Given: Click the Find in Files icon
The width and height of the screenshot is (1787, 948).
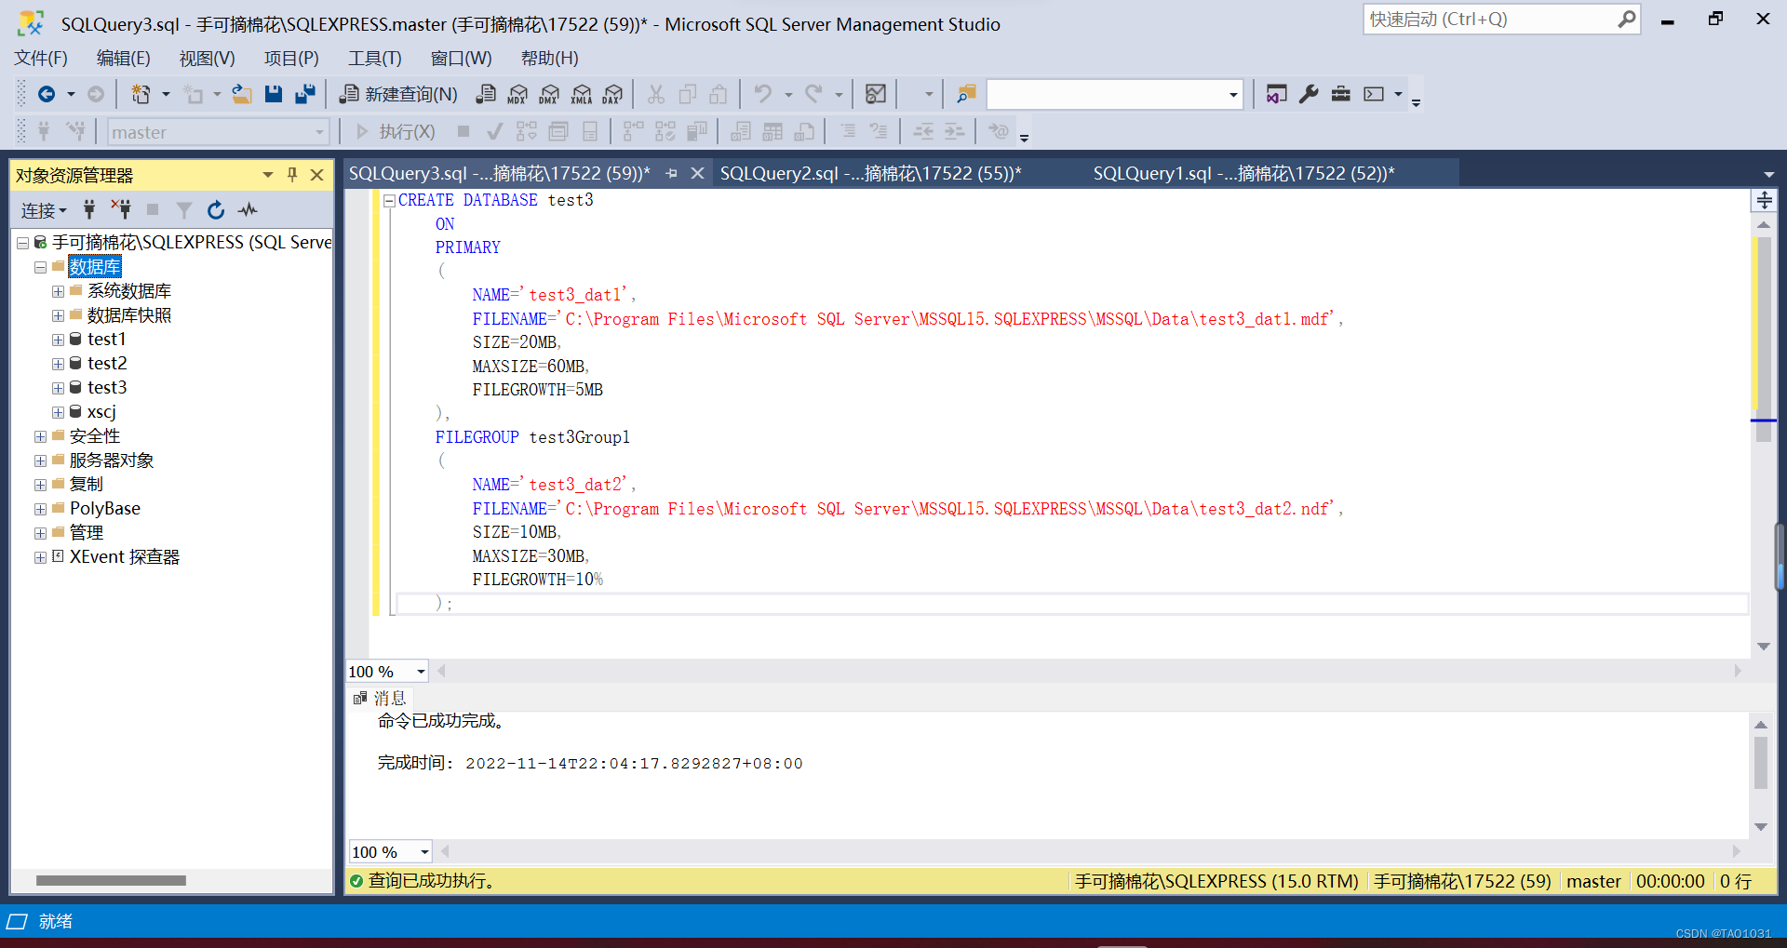Looking at the screenshot, I should [966, 94].
